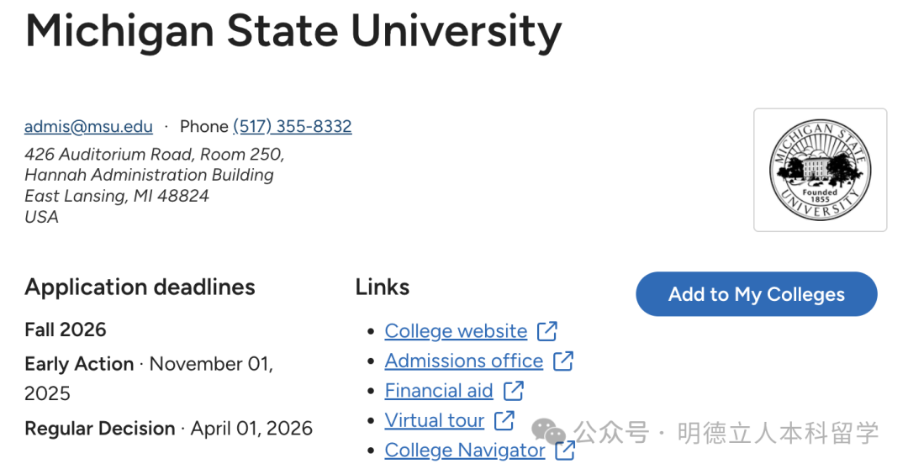Click the (517) 355-8332 phone number
908x469 pixels.
coord(292,127)
